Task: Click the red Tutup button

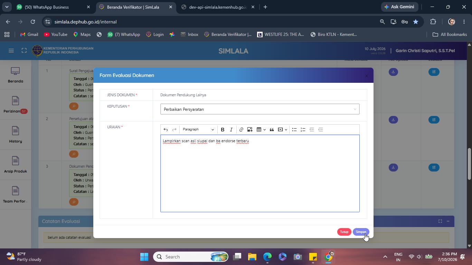Action: [x=344, y=232]
